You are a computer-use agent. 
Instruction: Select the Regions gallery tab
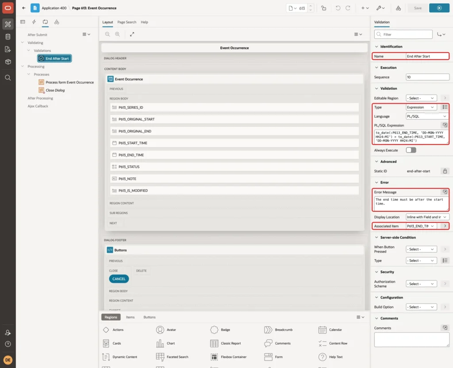point(111,317)
